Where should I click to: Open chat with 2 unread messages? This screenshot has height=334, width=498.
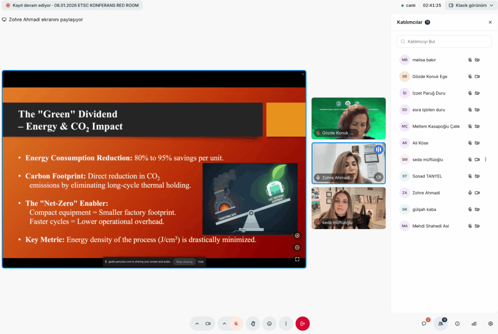pos(424,323)
